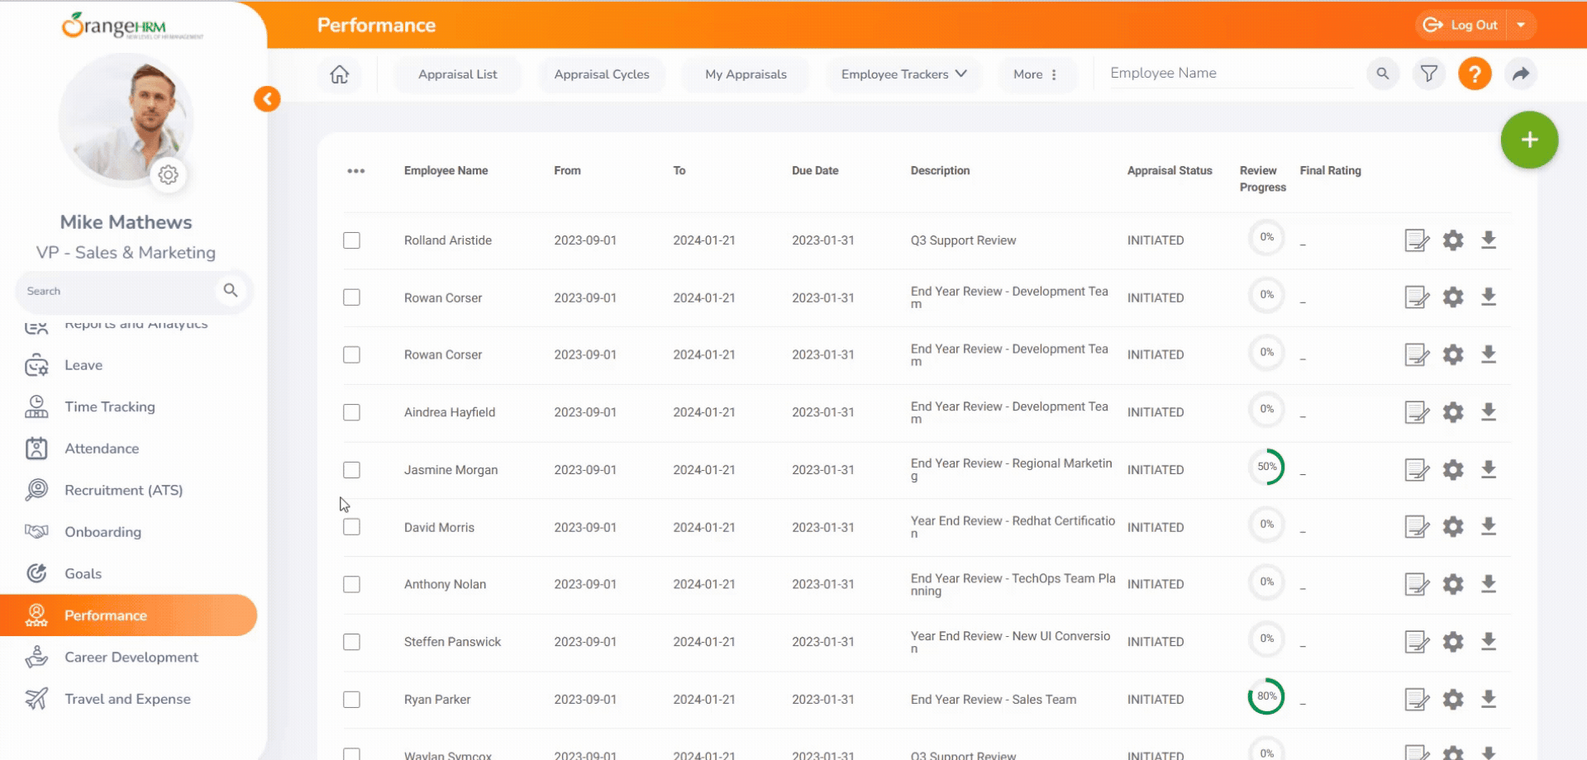Image resolution: width=1587 pixels, height=760 pixels.
Task: Click the green add appraisal plus button
Action: pyautogui.click(x=1529, y=140)
